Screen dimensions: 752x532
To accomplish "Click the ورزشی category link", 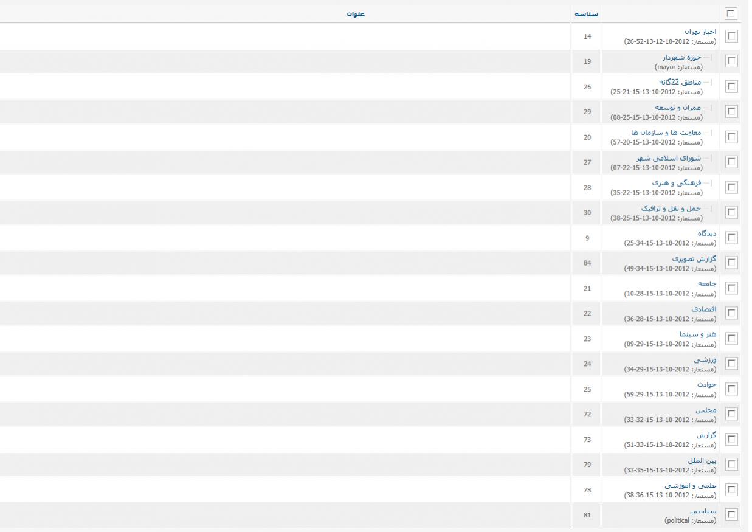I will point(705,360).
